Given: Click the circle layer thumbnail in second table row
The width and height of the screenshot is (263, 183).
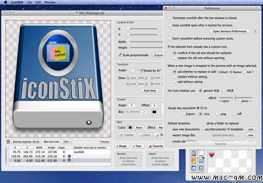Looking at the screenshot, I should pyautogui.click(x=69, y=156).
